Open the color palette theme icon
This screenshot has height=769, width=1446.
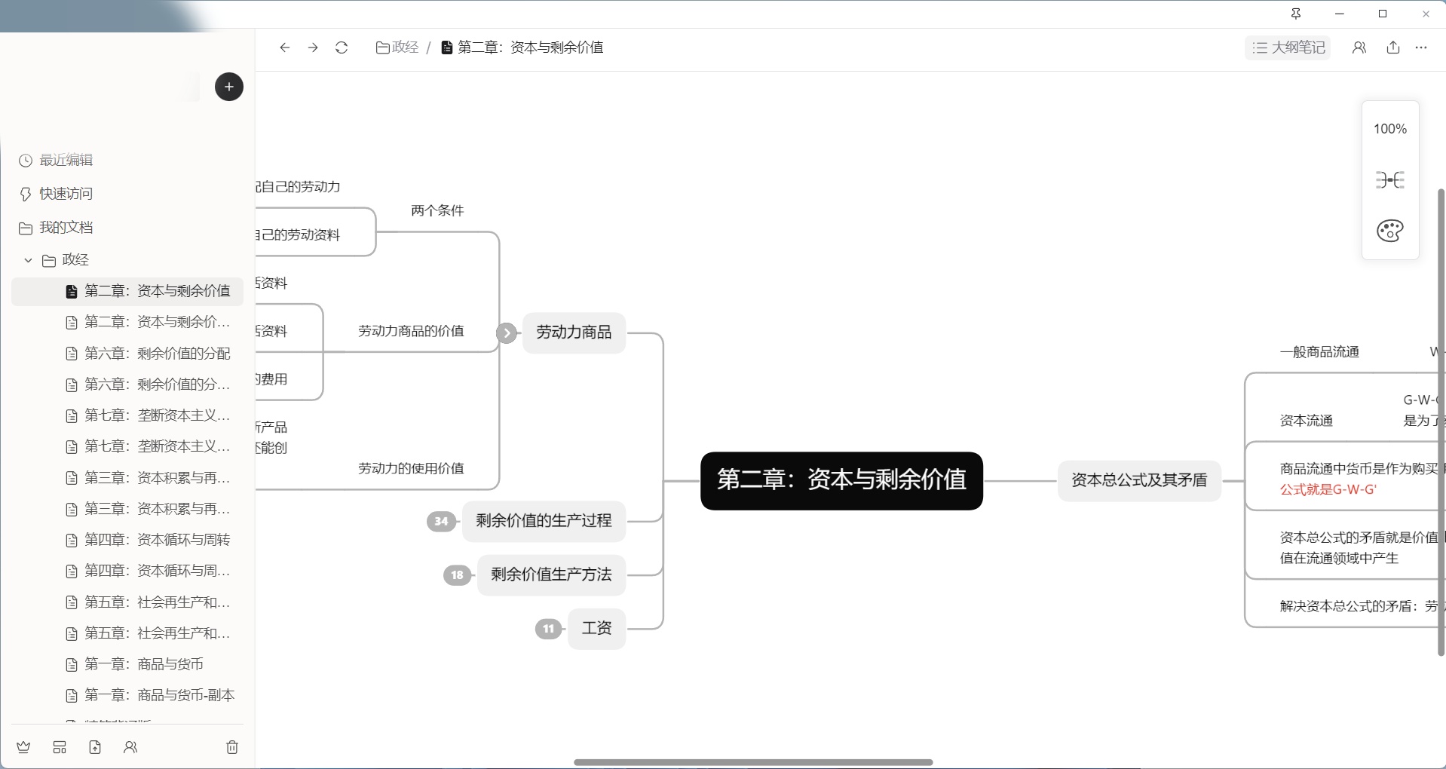tap(1389, 231)
